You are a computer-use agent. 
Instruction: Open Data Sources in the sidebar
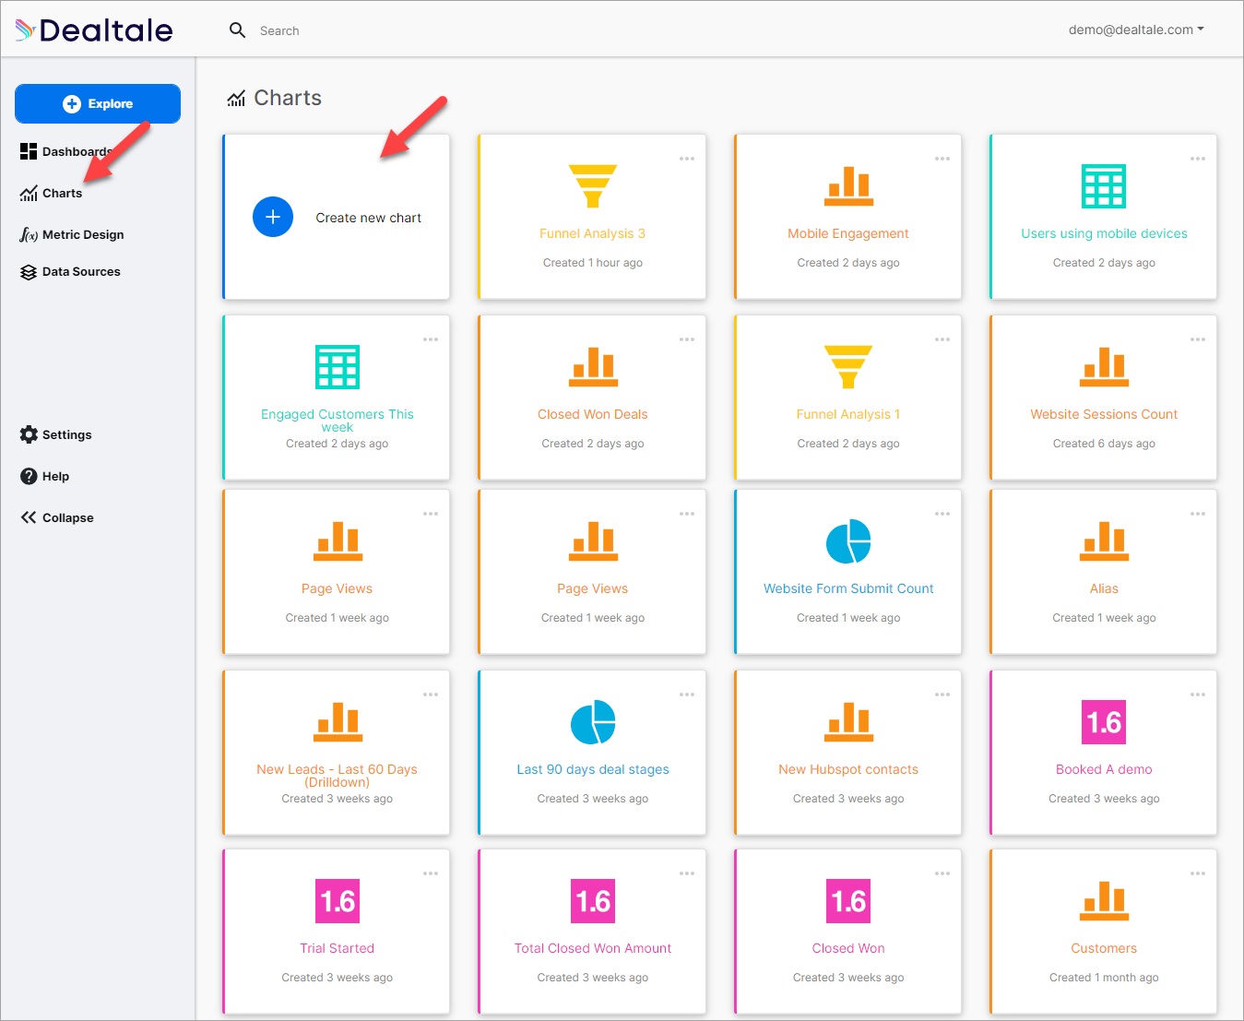click(x=70, y=272)
